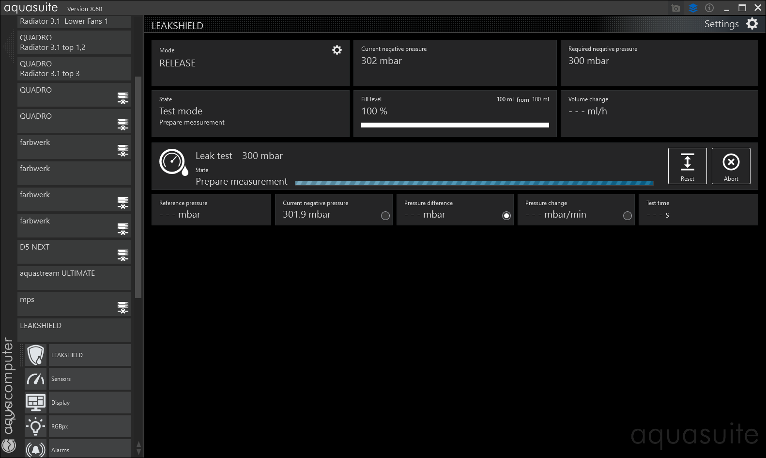
Task: Click the disconnected icon on mps entry
Action: point(123,307)
